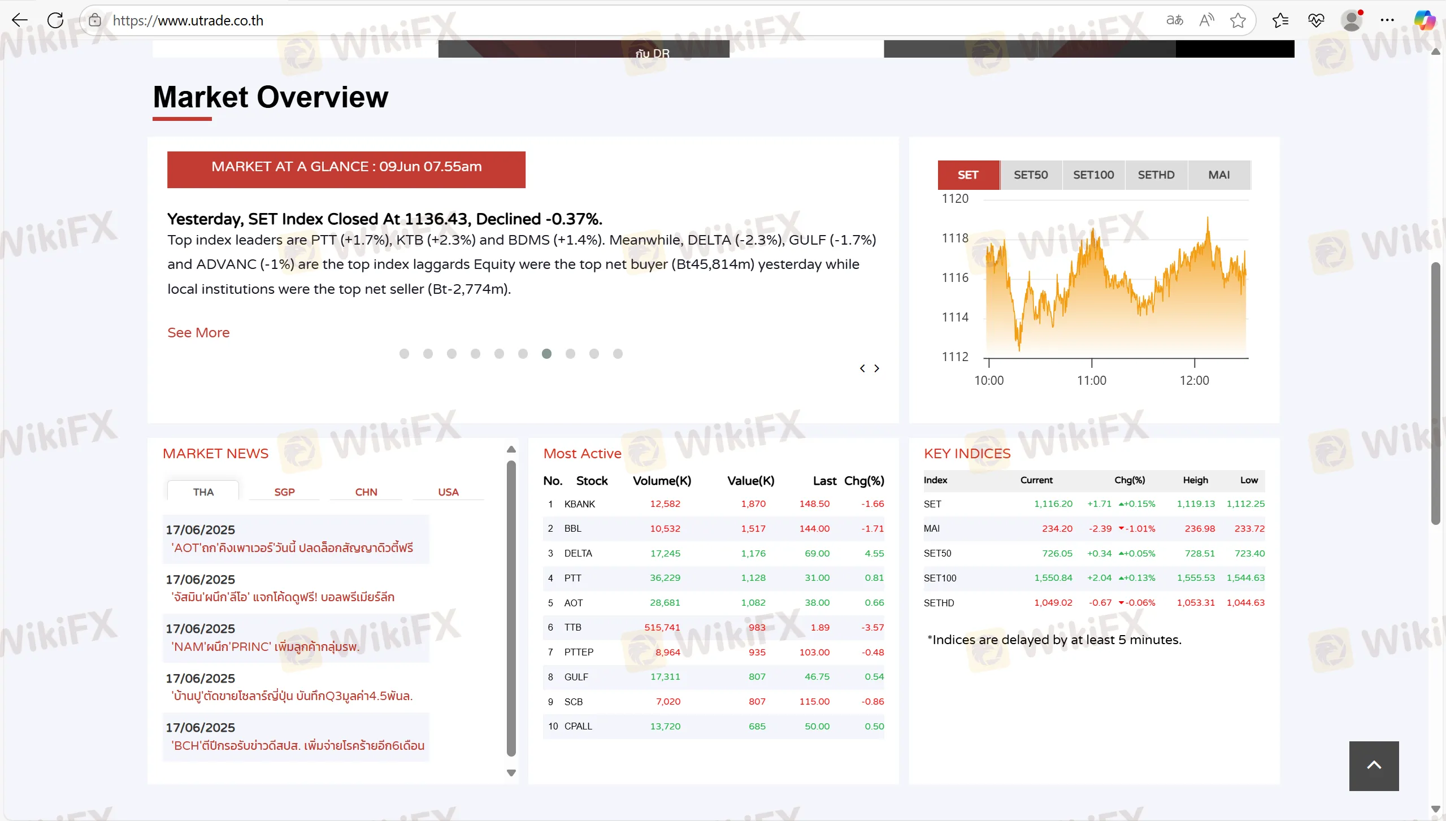
Task: Click the site info lock icon
Action: click(x=95, y=20)
